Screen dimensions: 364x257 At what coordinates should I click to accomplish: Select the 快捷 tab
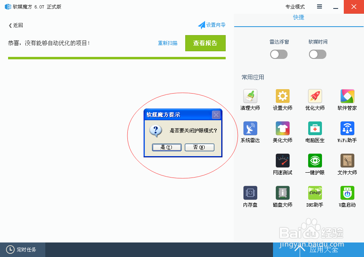(x=298, y=17)
